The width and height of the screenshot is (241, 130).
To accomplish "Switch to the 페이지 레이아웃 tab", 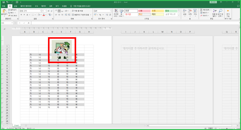I will pos(26,6).
